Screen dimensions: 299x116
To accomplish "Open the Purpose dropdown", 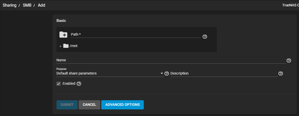I will point(109,74).
